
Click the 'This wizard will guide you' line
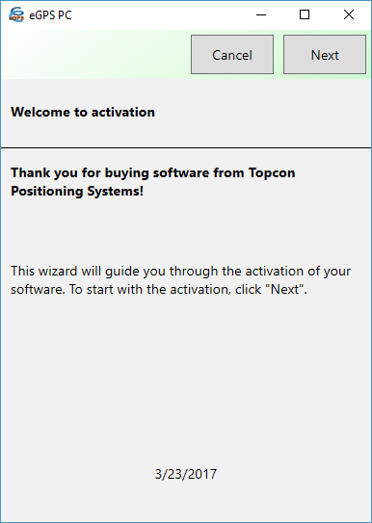click(180, 271)
